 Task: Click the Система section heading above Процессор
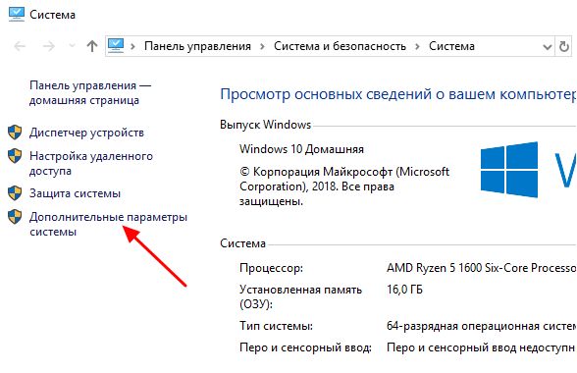pos(242,243)
